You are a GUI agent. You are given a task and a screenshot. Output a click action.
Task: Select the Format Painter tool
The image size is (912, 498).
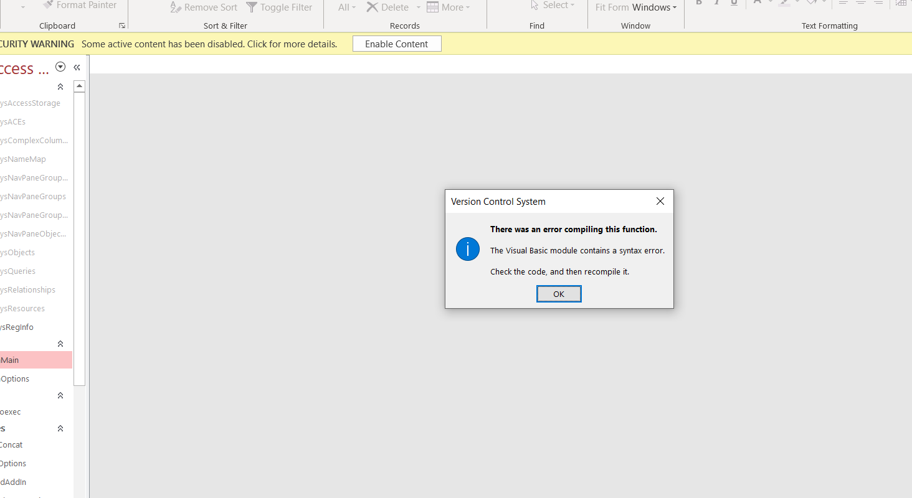[80, 5]
